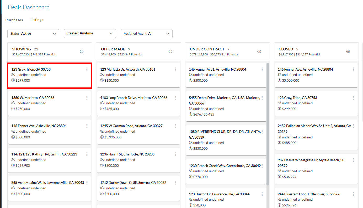This screenshot has width=363, height=208.
Task: Open kebab menu for 2459 Palladian Manor Way card
Action: 353,126
